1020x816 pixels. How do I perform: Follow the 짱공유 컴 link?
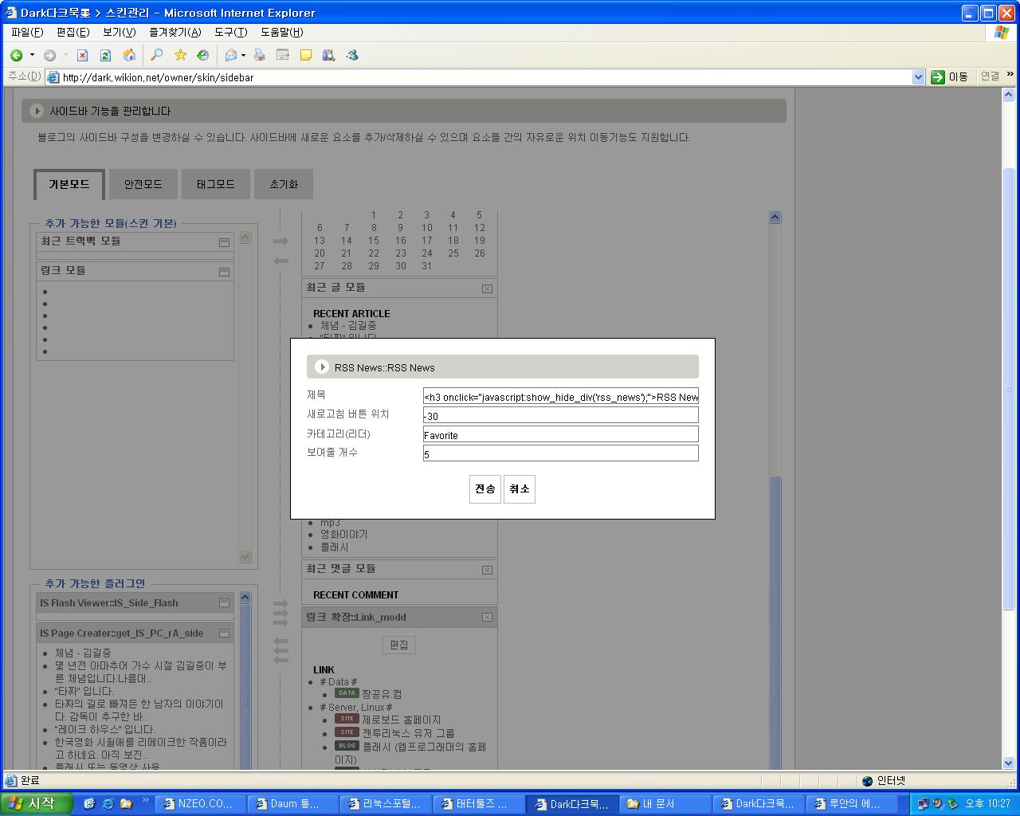tap(380, 694)
